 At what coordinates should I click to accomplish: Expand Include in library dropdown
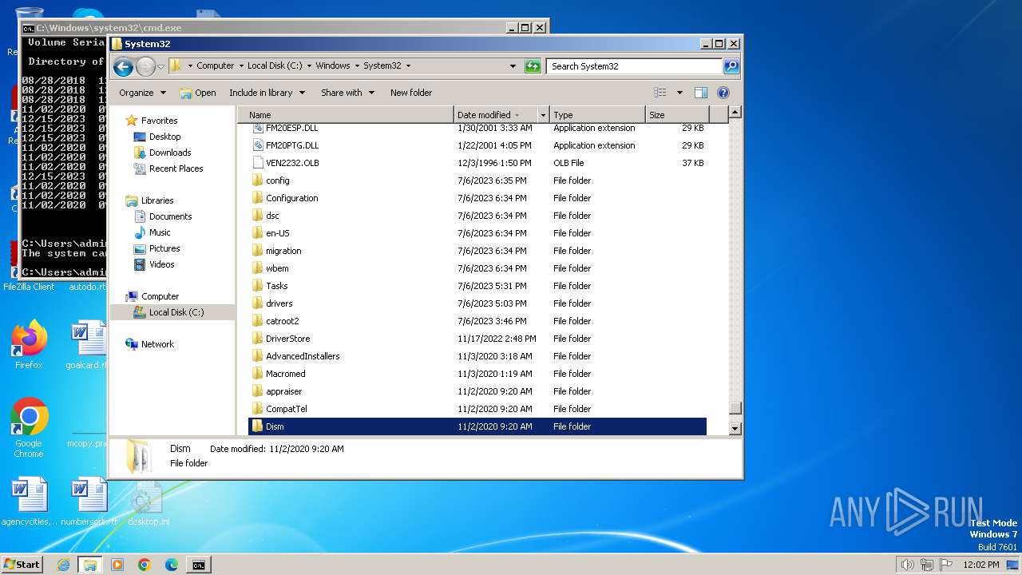[x=267, y=93]
